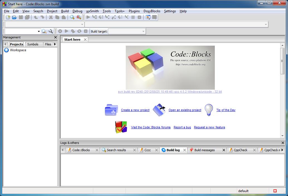Close the Start here tab
Viewport: 288px width, 196px height.
coord(85,40)
